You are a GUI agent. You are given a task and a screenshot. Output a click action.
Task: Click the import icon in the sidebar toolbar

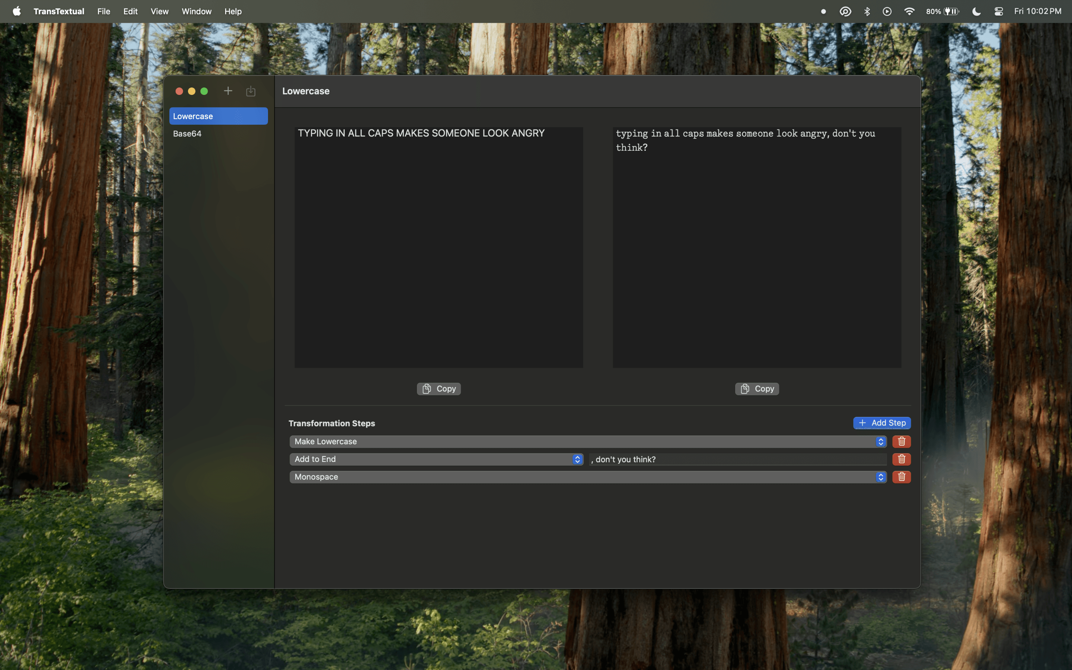[x=251, y=91]
